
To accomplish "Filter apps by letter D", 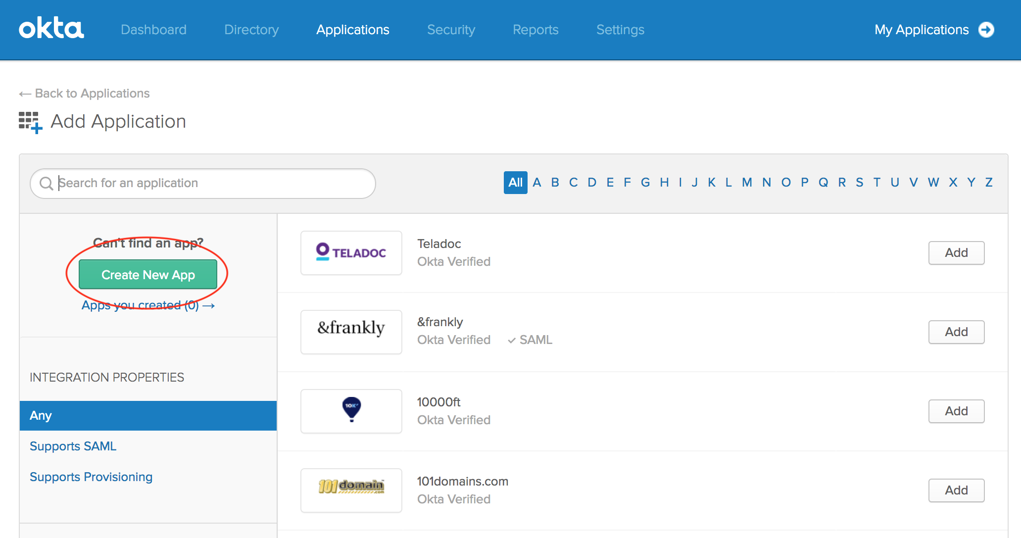I will (592, 183).
